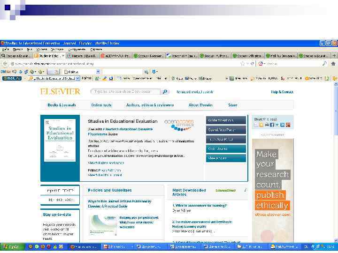Open the first Firefox menu bar item
Viewport: 338px width, 253px height.
[x=6, y=50]
